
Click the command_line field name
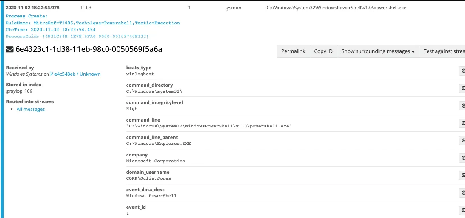coord(143,120)
